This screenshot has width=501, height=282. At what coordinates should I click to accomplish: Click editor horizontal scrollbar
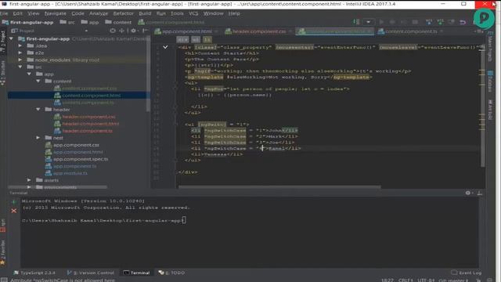pyautogui.click(x=279, y=187)
